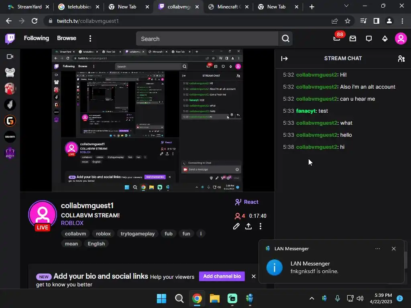Image resolution: width=411 pixels, height=308 pixels.
Task: Click the trytogameplay tag
Action: (138, 234)
